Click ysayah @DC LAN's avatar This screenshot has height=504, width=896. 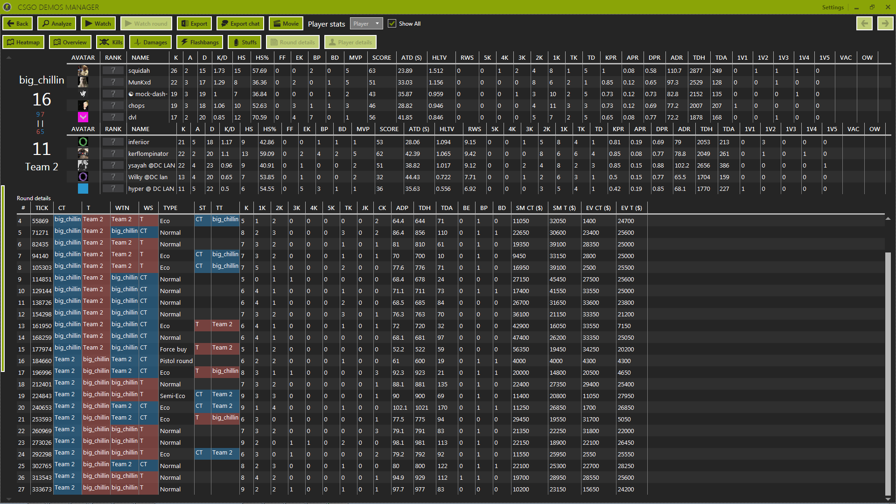83,165
